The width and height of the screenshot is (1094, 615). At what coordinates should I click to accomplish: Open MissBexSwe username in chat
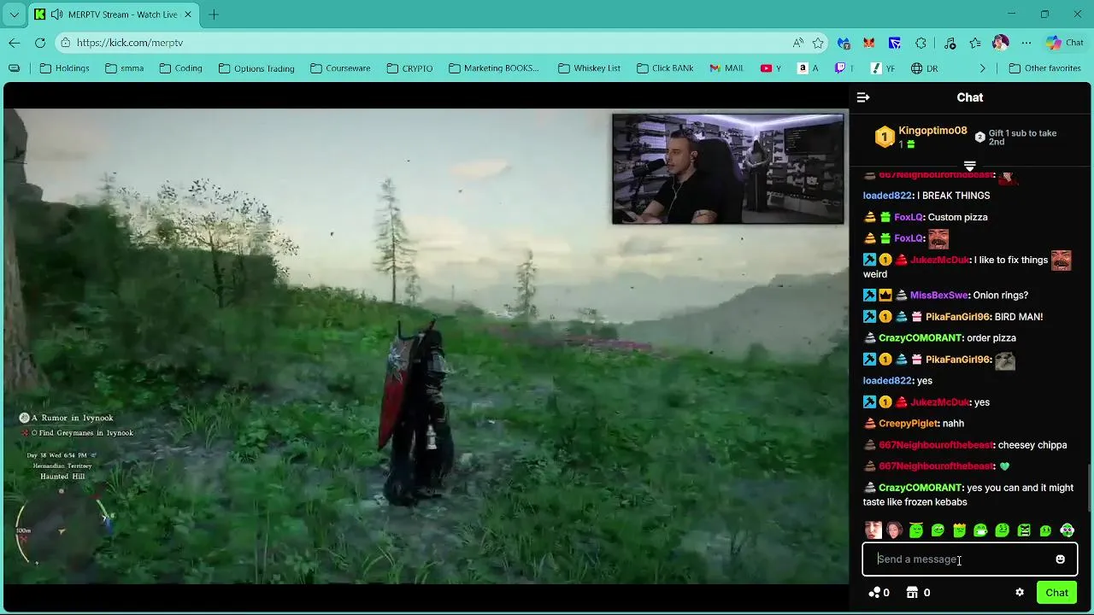coord(938,296)
